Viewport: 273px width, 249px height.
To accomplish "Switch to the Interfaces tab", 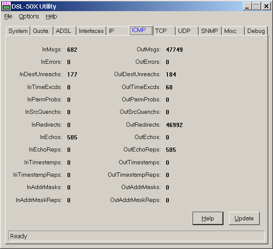I will tap(91, 31).
